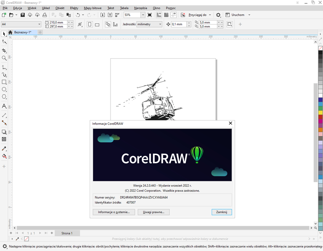Screen dimensions: 323x251
Task: Click the Undo arrow icon
Action: click(x=78, y=15)
